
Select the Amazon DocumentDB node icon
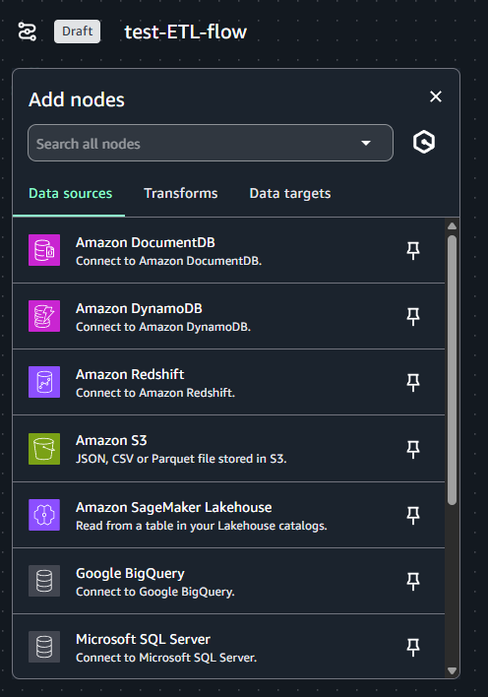tap(44, 250)
